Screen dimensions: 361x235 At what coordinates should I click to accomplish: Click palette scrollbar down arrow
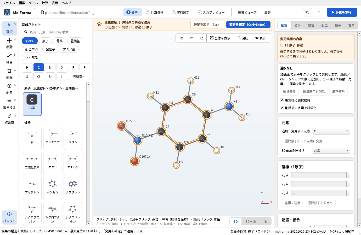(88, 223)
